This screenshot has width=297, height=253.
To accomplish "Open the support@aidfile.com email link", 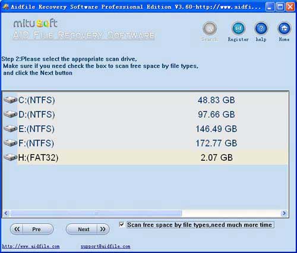I will pos(105,246).
